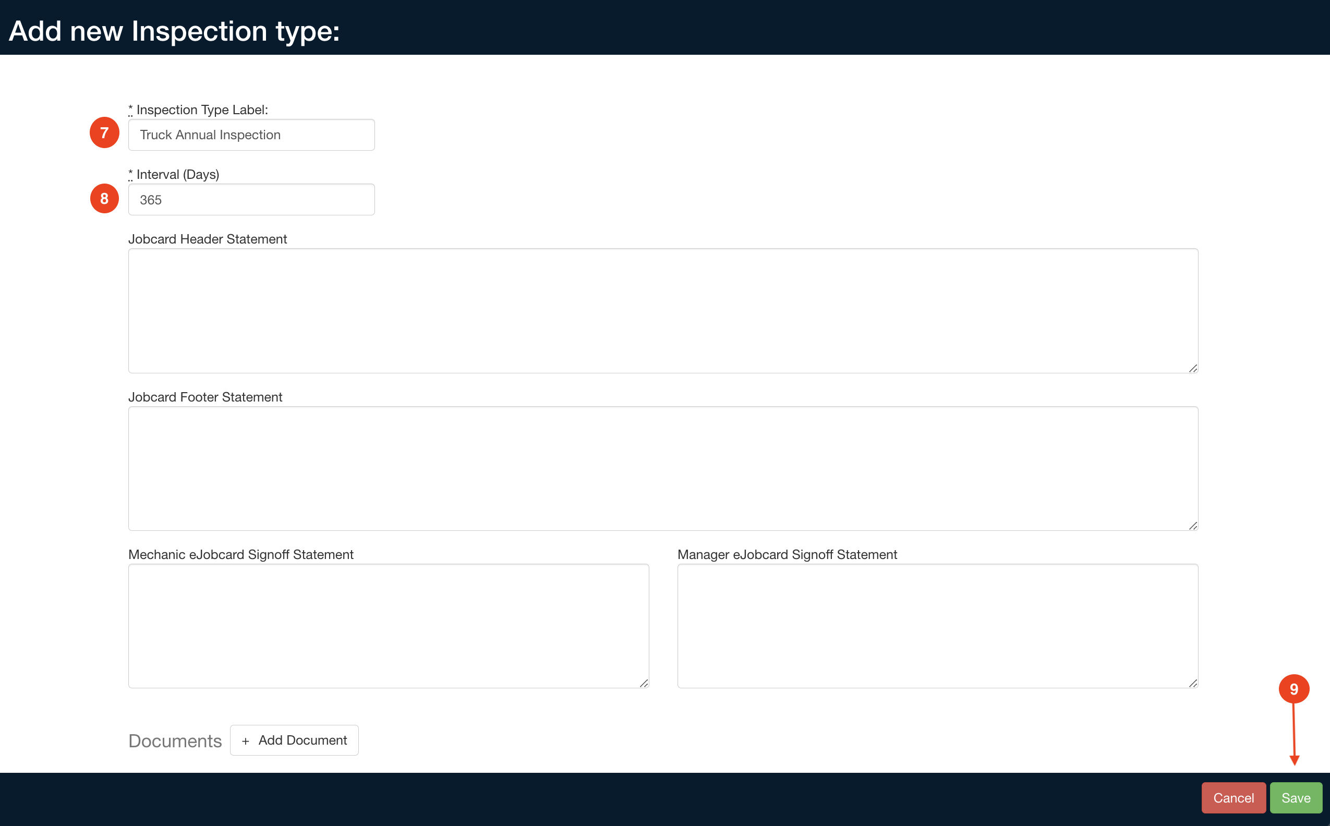Click the Documents section heading
This screenshot has width=1330, height=826.
pyautogui.click(x=175, y=741)
